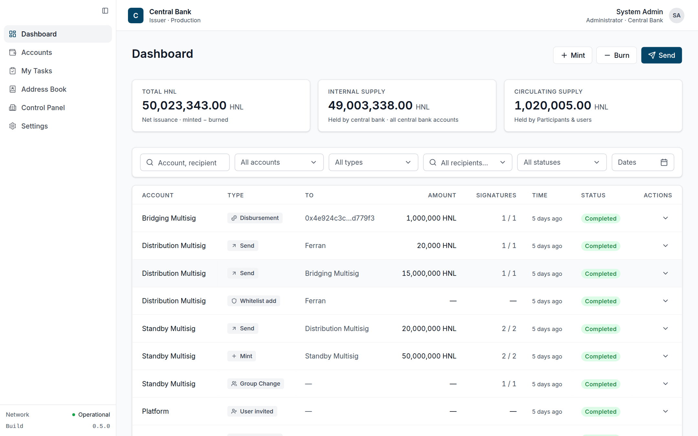Open the All recipients dropdown
This screenshot has width=698, height=436.
point(468,162)
